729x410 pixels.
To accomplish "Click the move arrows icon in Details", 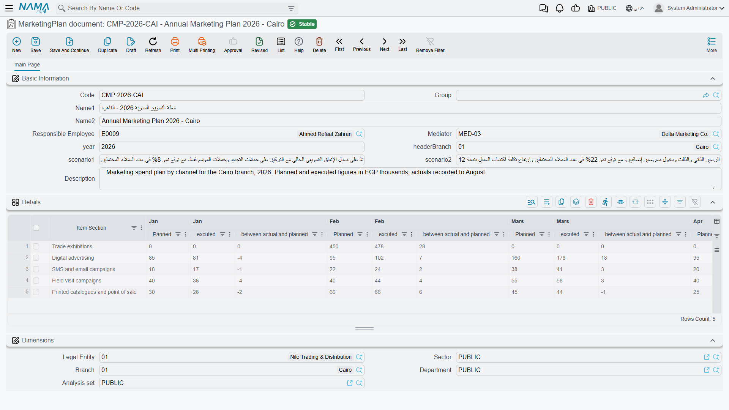I will coord(665,202).
